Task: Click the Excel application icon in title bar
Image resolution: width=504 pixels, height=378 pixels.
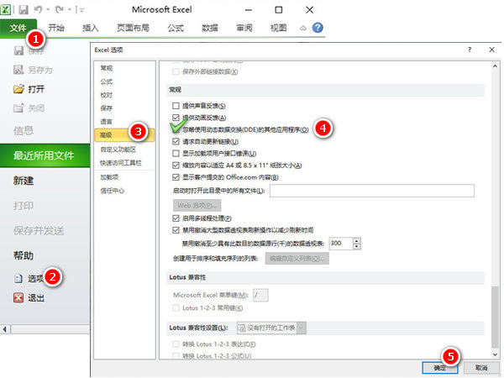Action: click(6, 9)
